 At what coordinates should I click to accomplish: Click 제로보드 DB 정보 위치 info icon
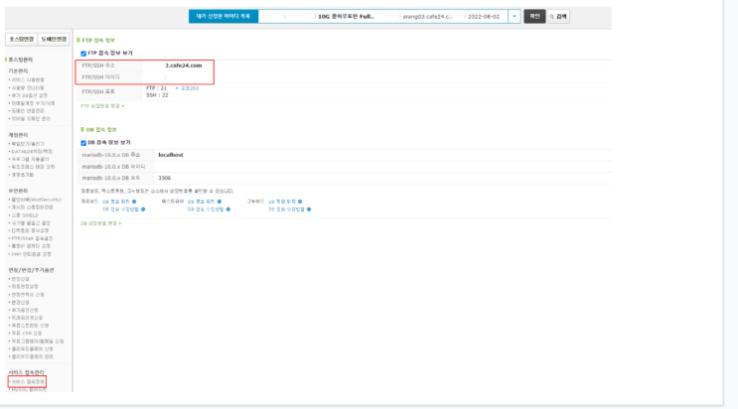coord(134,202)
